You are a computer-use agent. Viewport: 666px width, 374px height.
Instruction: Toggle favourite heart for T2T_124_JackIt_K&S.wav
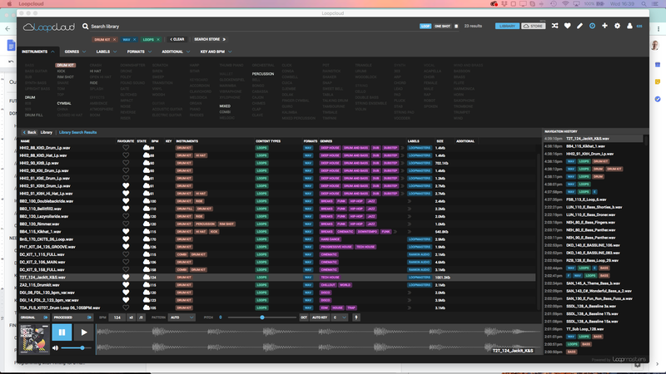coord(126,278)
